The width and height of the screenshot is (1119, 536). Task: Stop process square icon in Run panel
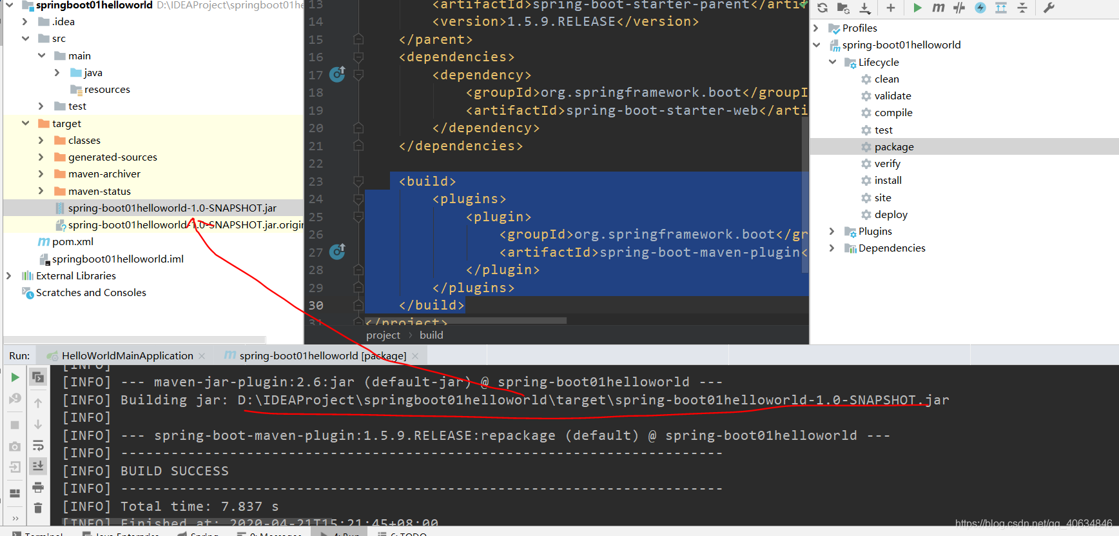coord(15,425)
